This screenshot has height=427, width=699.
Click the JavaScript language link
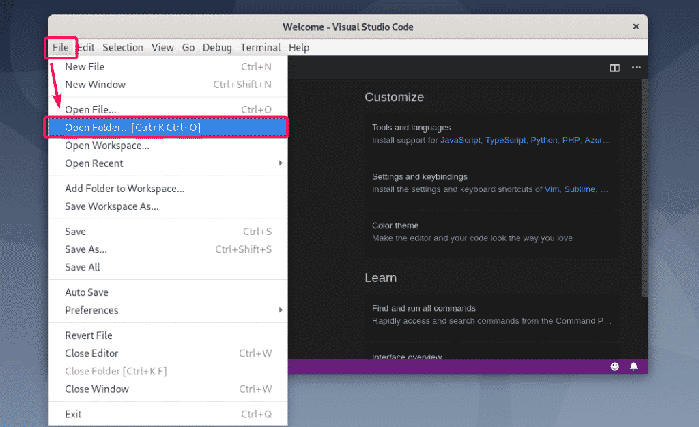461,140
